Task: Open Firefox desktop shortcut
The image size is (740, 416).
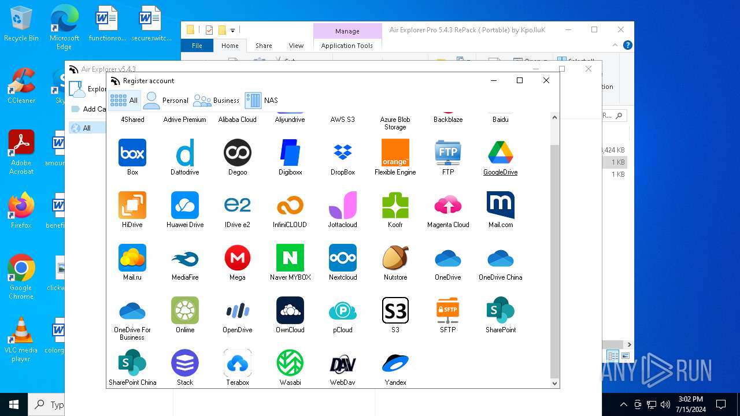Action: pos(21,211)
